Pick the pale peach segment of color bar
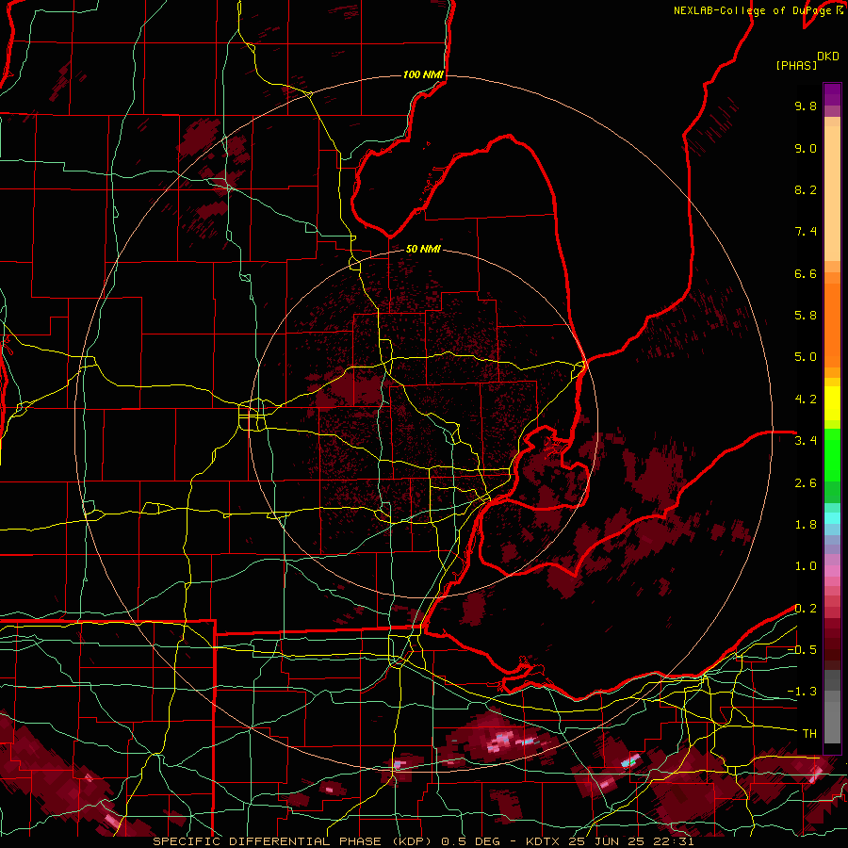The height and width of the screenshot is (848, 848). 832,195
